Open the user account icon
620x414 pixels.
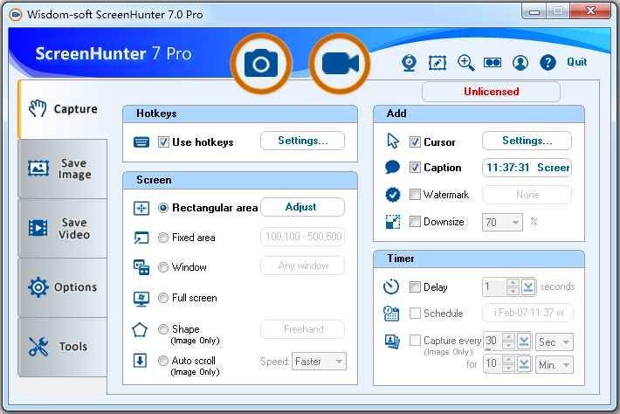point(520,63)
